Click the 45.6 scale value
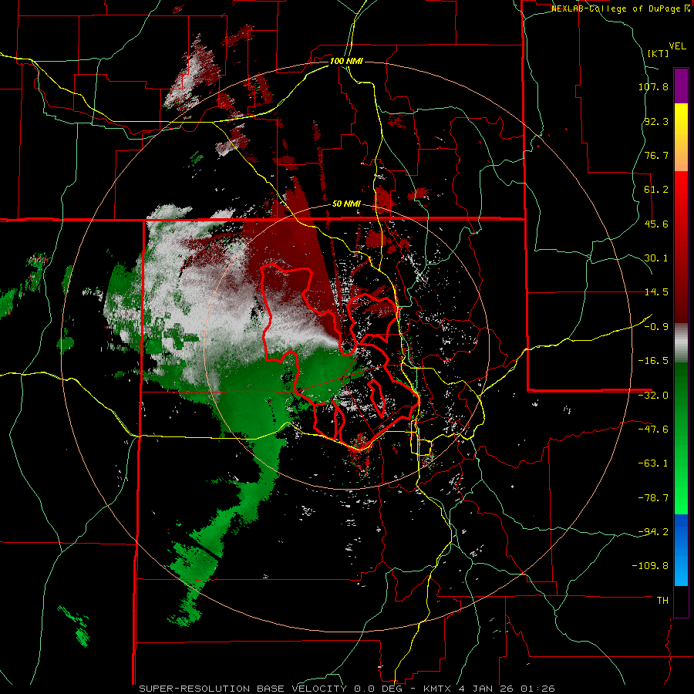Image resolution: width=694 pixels, height=694 pixels. point(656,224)
